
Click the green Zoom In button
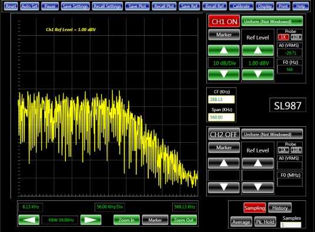(126, 220)
